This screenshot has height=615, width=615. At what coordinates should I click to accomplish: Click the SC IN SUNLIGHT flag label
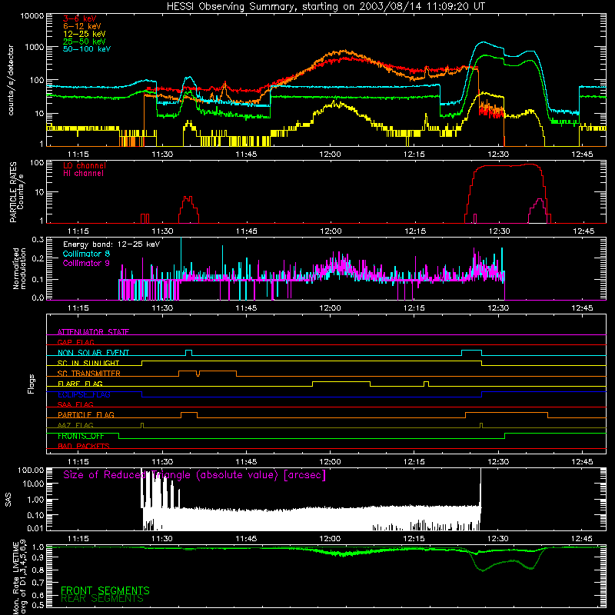click(x=88, y=363)
